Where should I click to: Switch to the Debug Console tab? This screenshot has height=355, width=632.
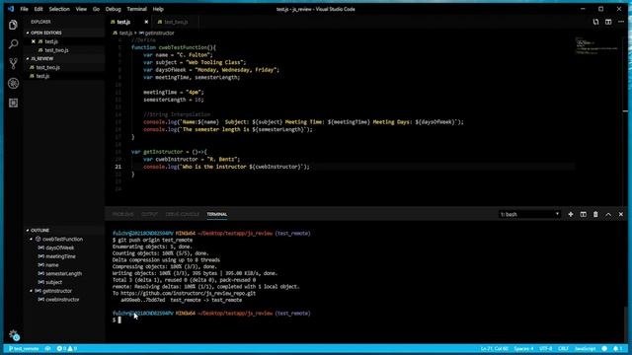182,215
